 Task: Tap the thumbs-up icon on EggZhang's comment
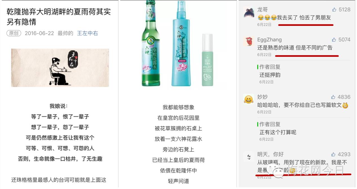point(334,40)
